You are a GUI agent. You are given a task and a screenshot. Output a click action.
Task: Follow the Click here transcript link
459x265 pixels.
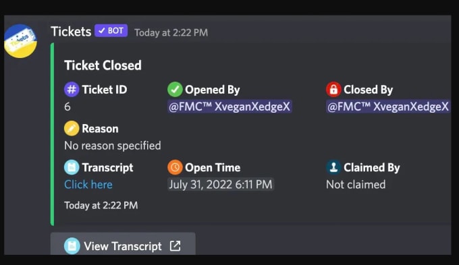[88, 185]
